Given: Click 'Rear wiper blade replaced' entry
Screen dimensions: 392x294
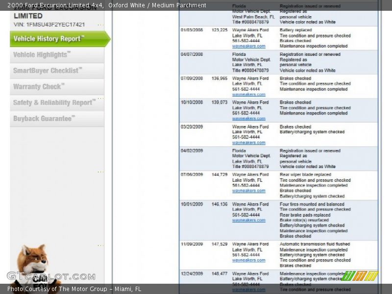Looking at the screenshot, I should [305, 174].
